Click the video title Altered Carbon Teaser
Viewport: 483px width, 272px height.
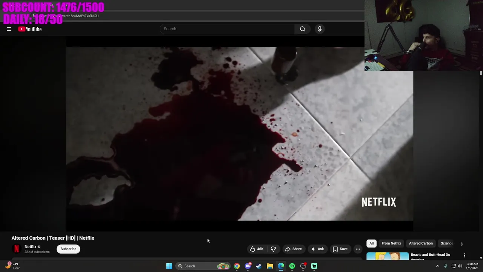pyautogui.click(x=53, y=238)
